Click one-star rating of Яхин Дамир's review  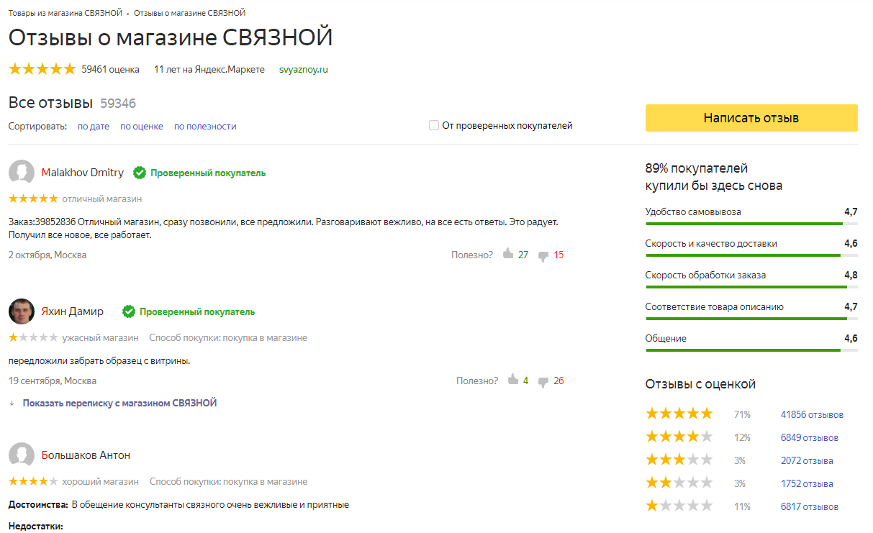(x=33, y=337)
